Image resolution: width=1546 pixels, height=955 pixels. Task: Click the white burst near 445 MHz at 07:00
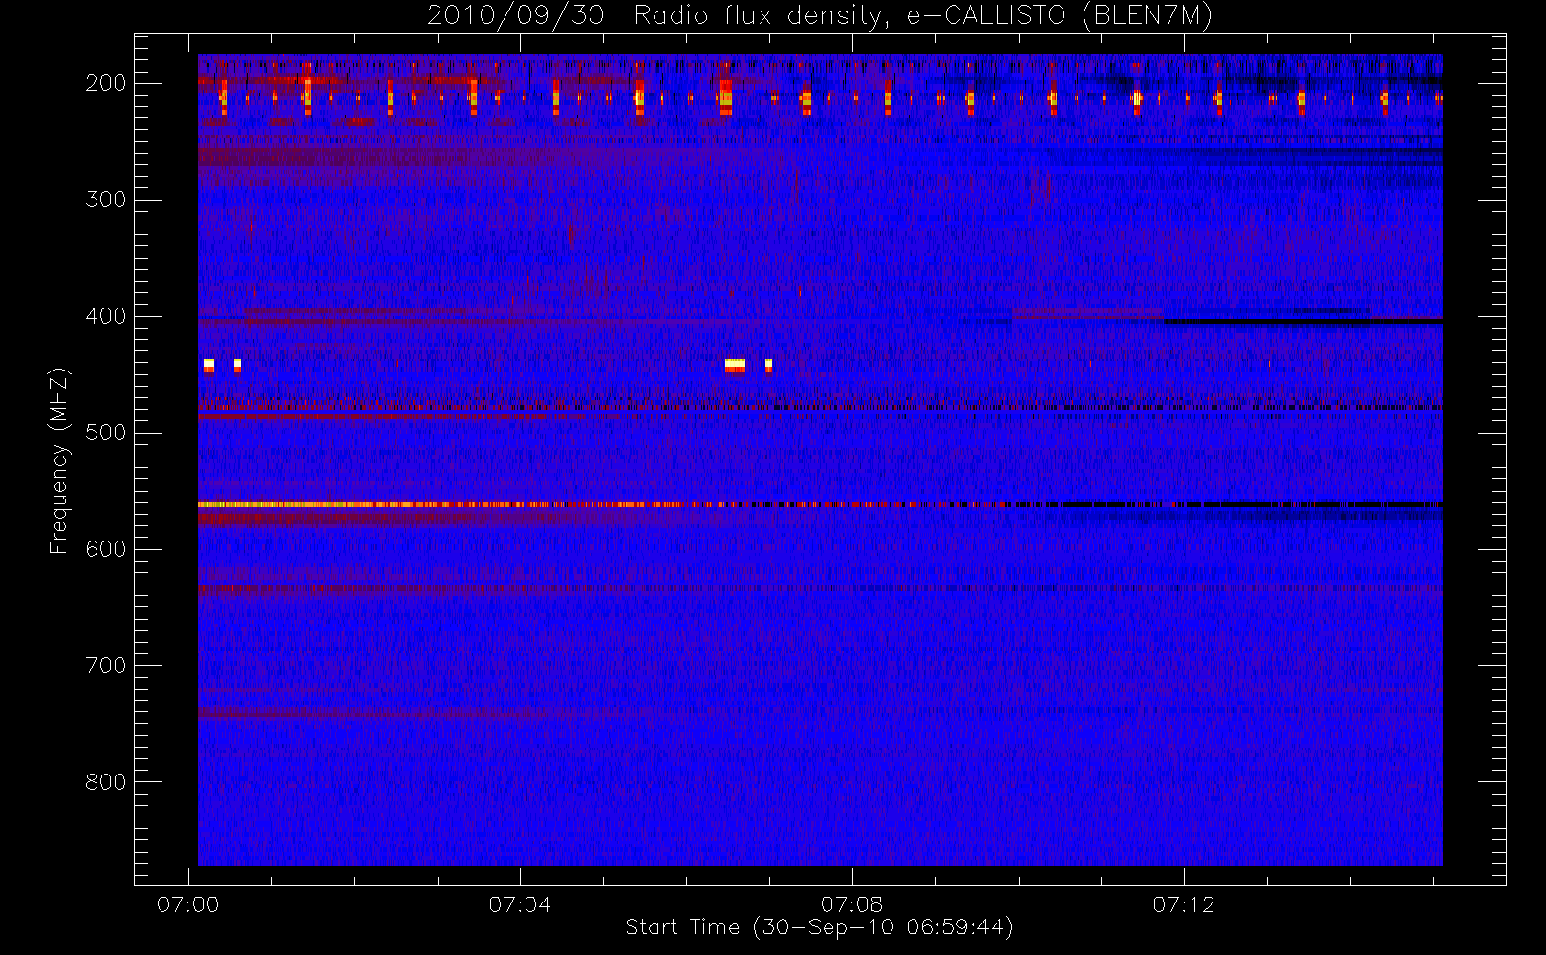(208, 365)
